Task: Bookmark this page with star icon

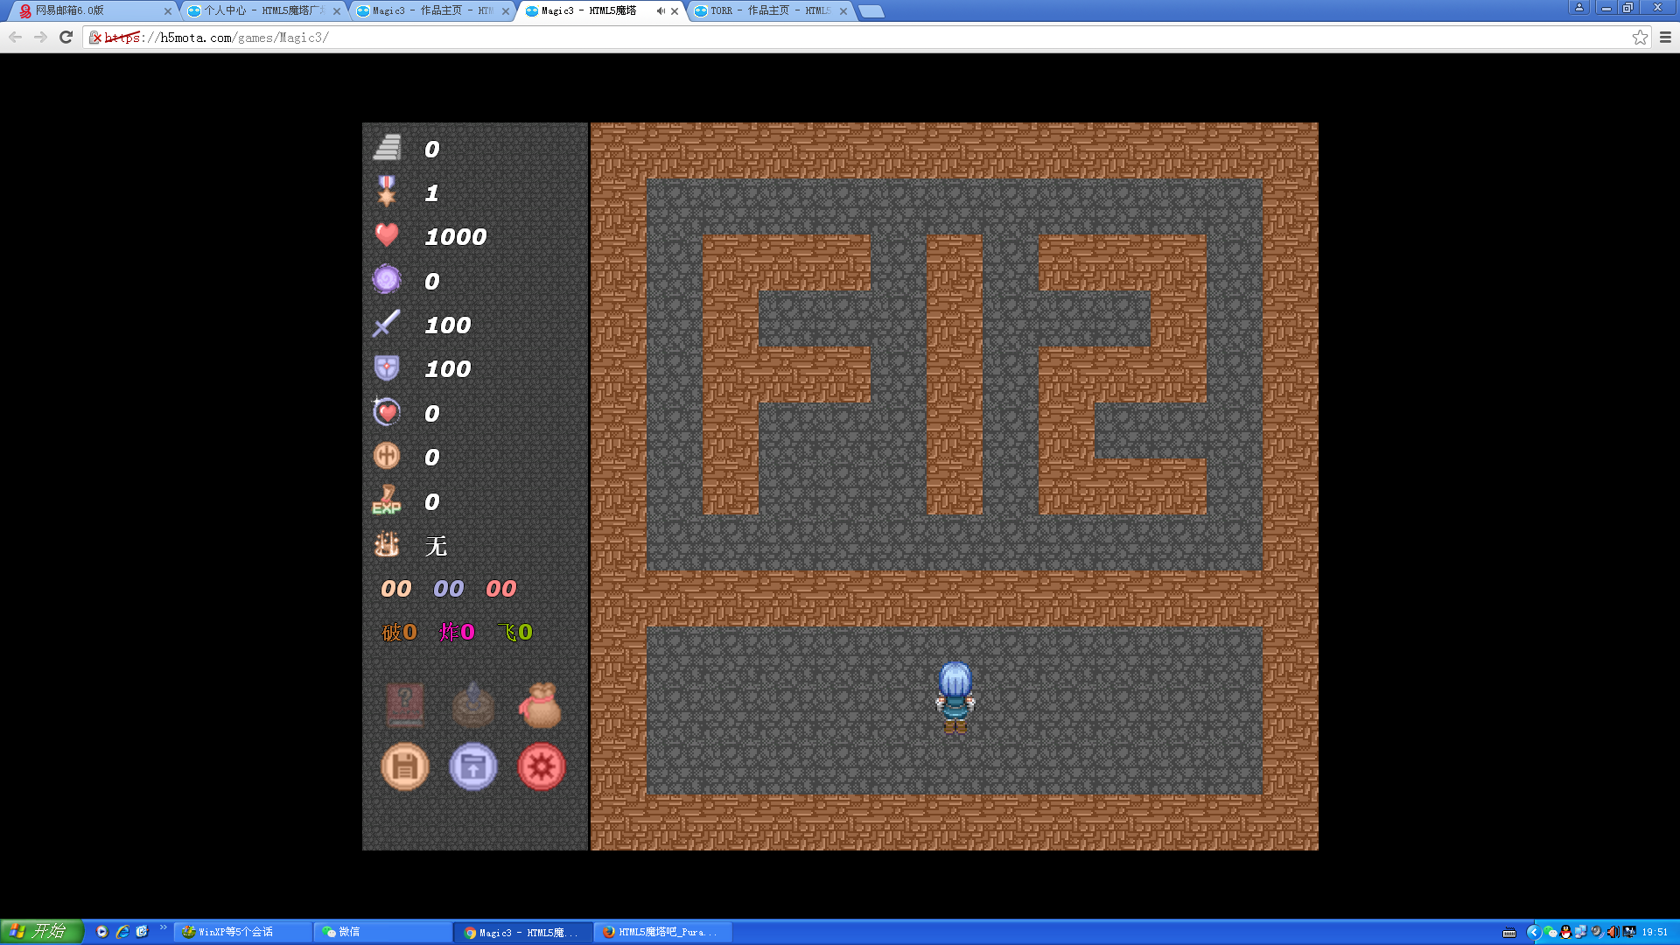Action: pyautogui.click(x=1640, y=38)
